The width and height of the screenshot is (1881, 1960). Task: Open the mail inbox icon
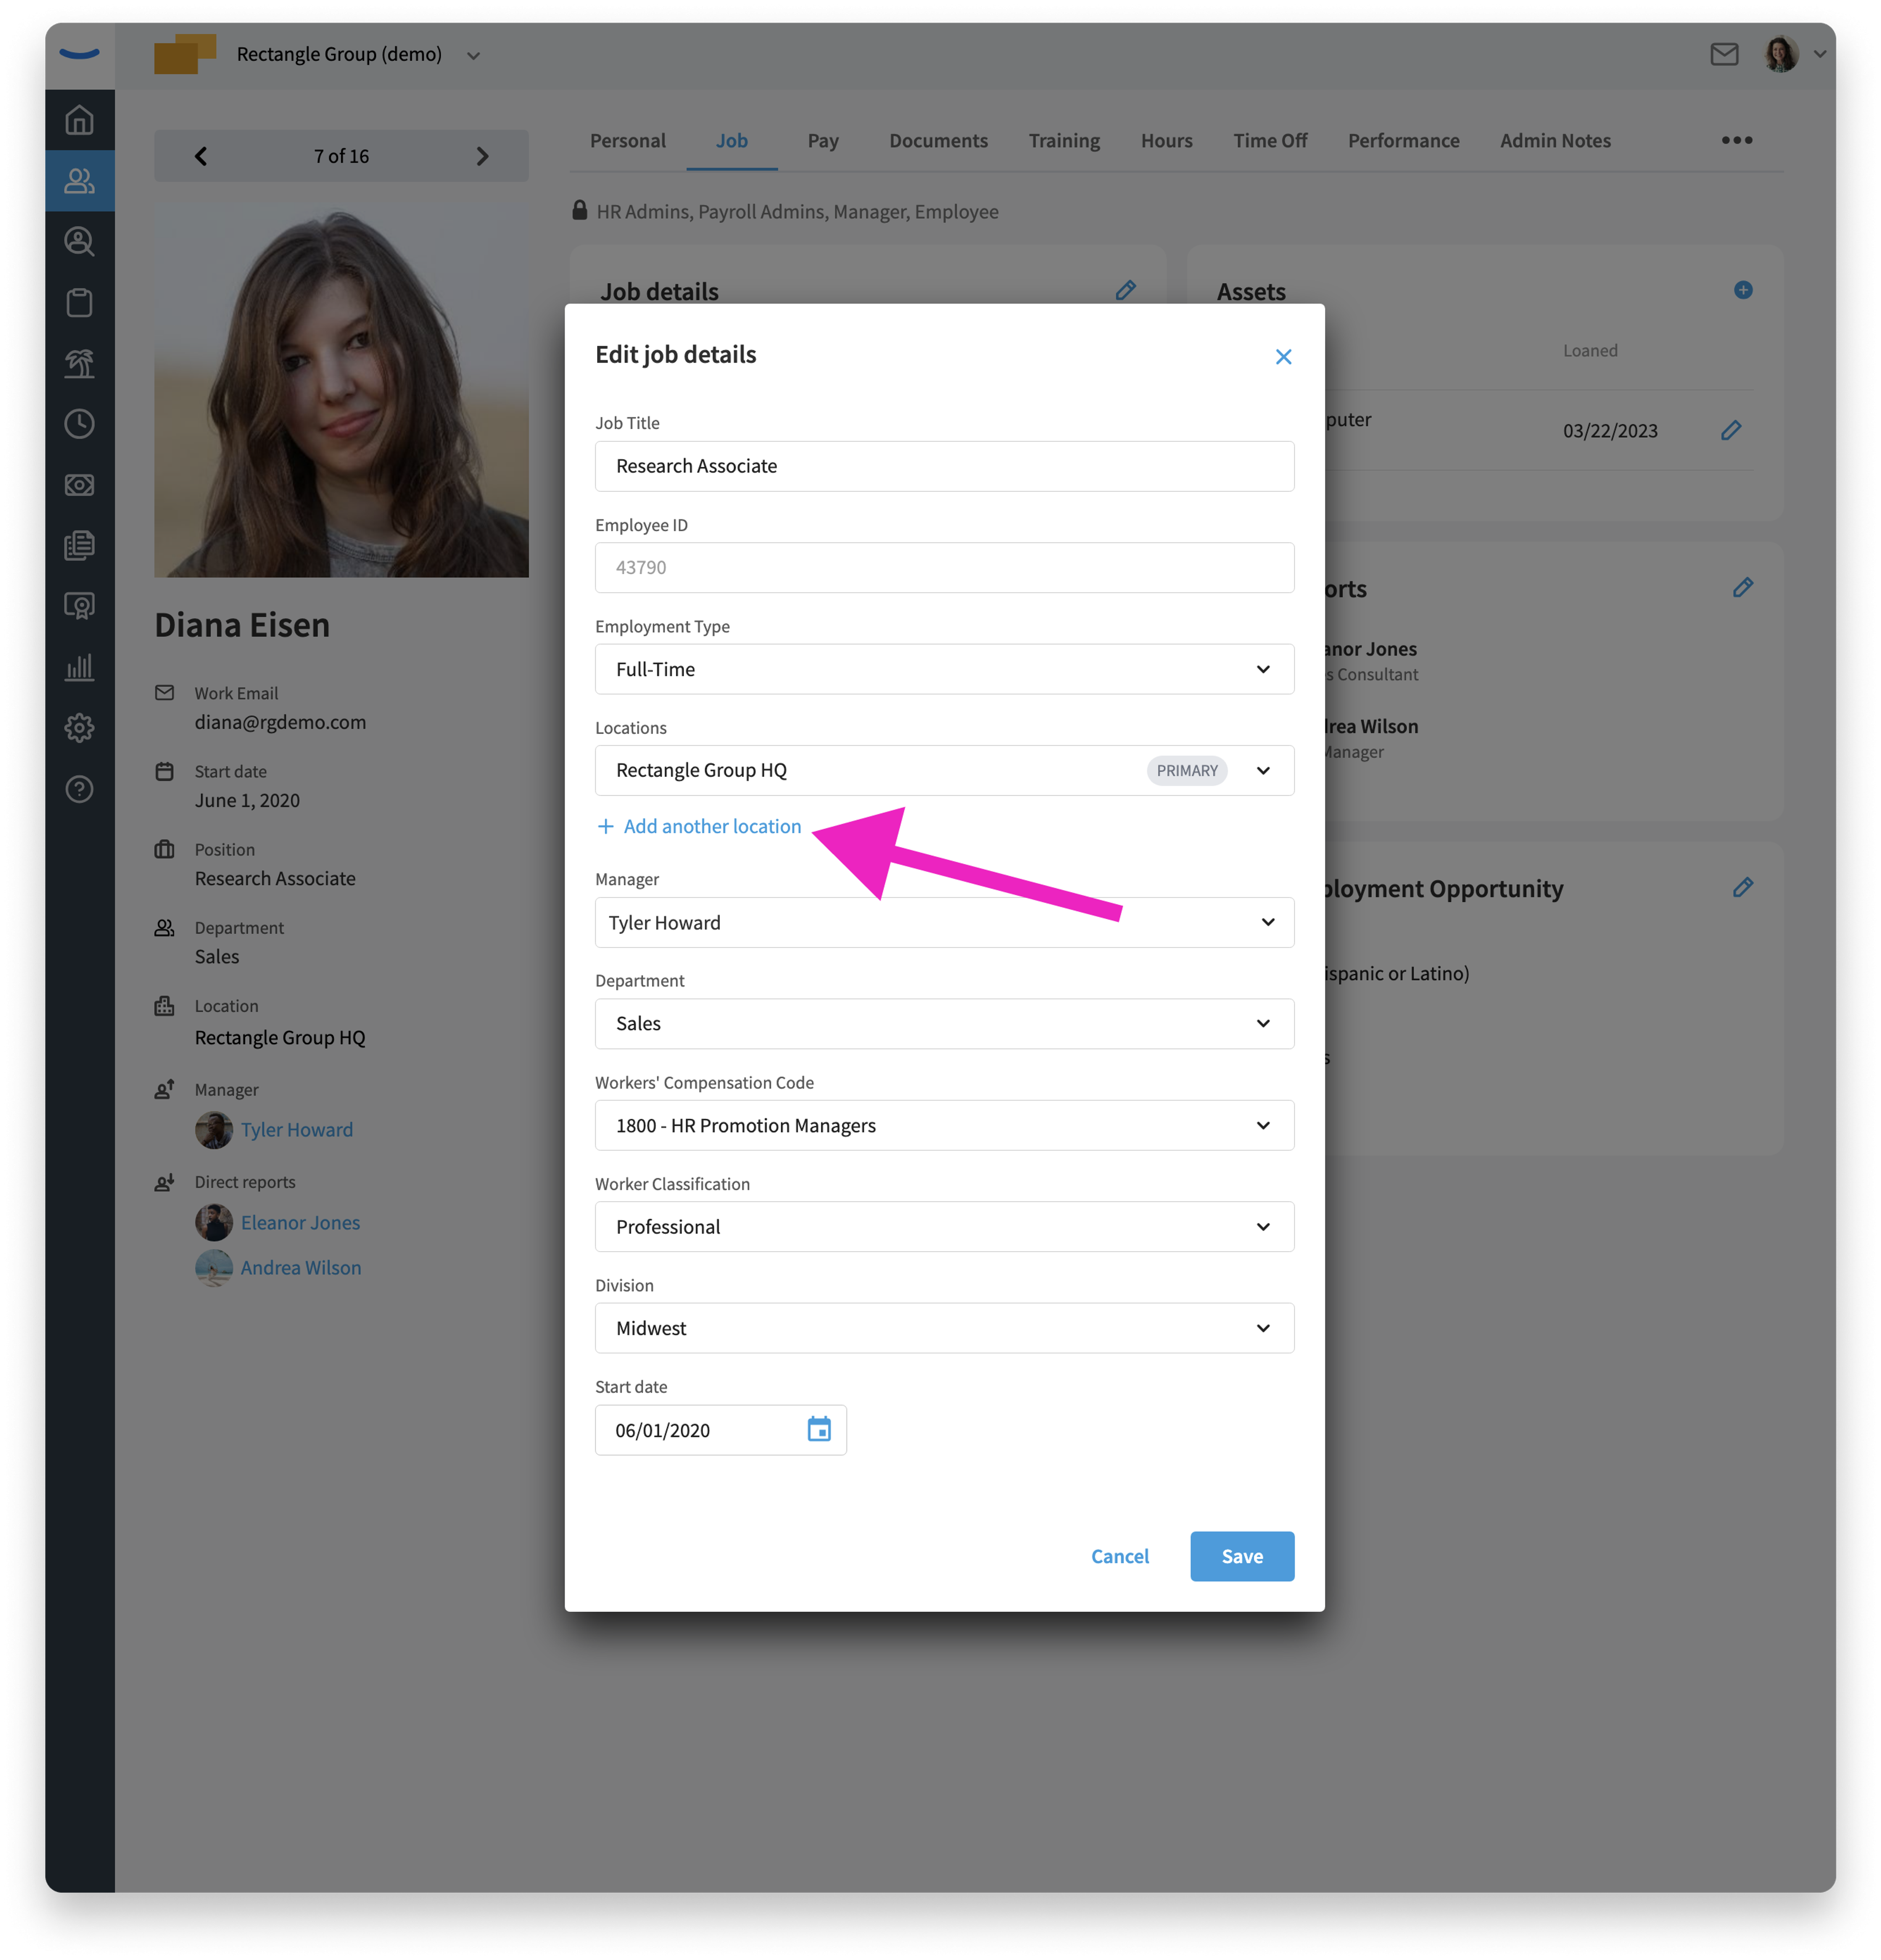(x=1724, y=54)
